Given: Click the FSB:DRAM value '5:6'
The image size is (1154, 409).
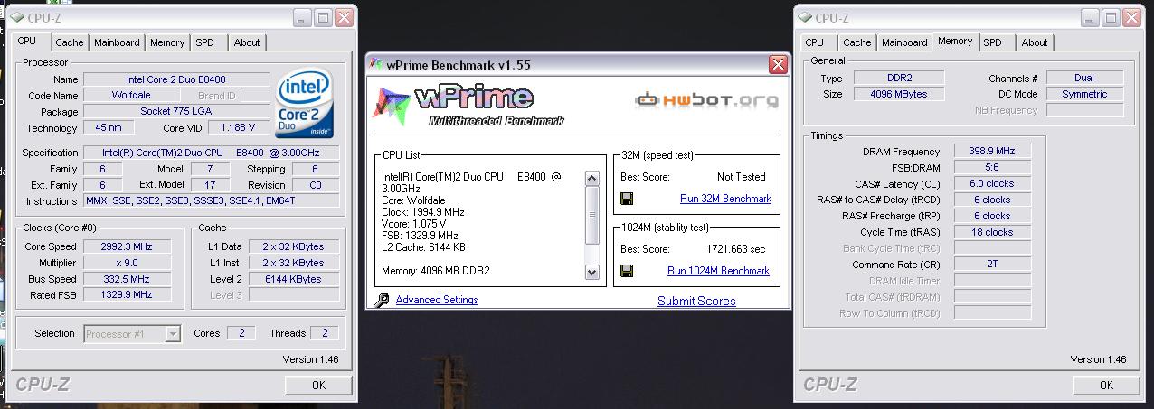Looking at the screenshot, I should pos(992,168).
